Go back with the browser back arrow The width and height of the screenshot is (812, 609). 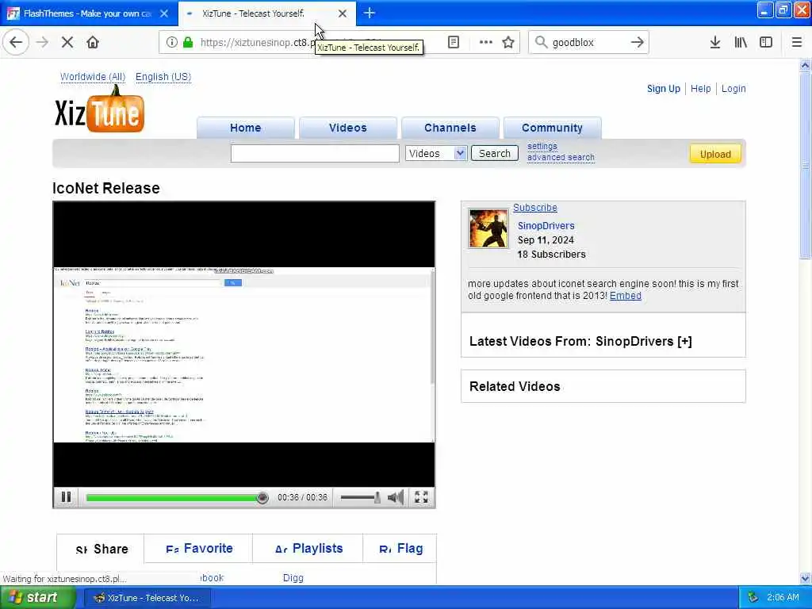(x=16, y=43)
